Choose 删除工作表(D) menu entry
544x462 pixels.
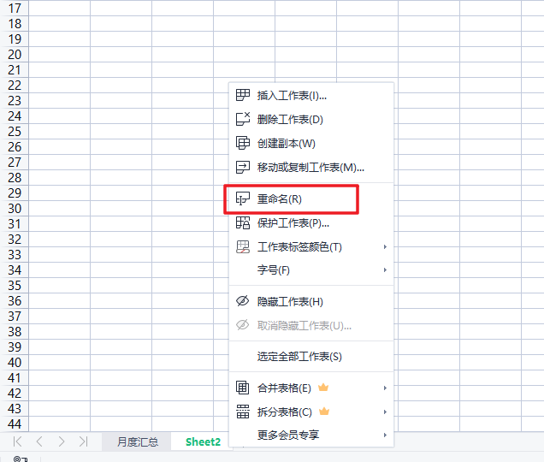(x=311, y=119)
